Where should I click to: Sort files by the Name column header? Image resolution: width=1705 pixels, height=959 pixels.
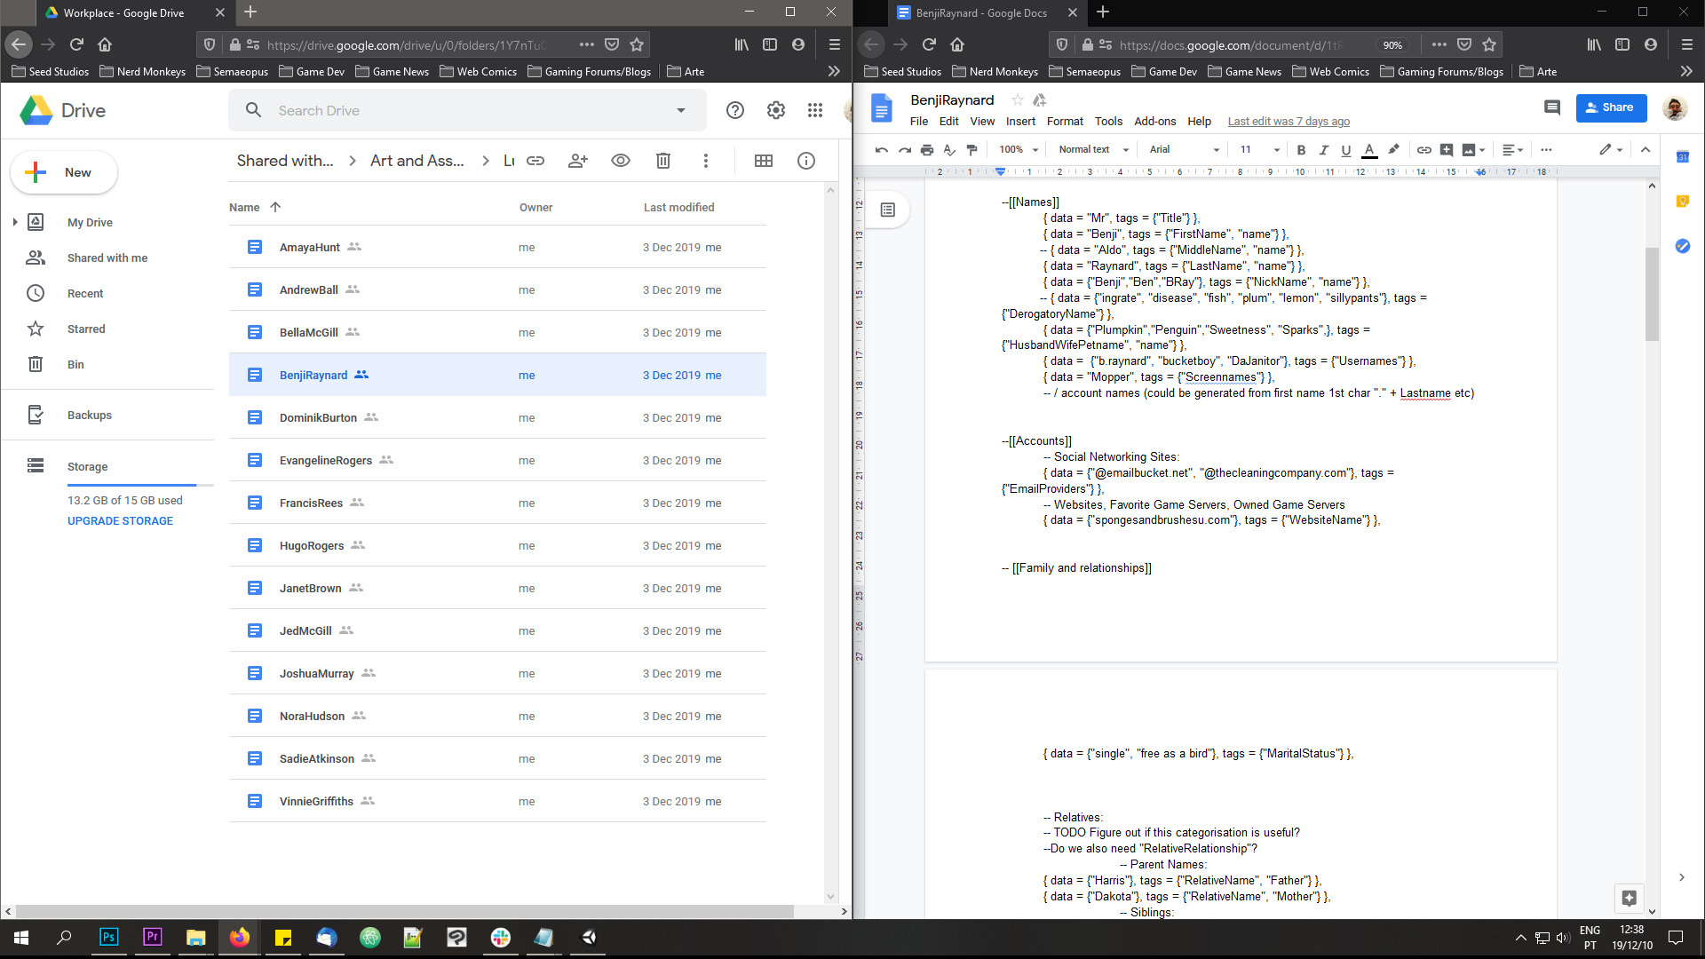(x=244, y=207)
